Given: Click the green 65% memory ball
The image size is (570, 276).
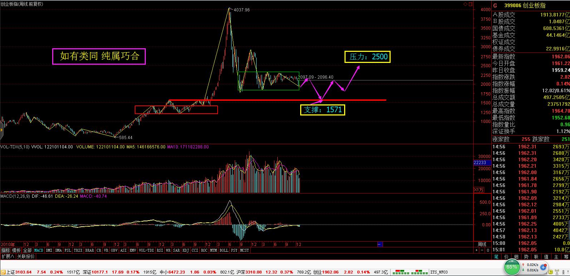Looking at the screenshot, I should (x=512, y=267).
